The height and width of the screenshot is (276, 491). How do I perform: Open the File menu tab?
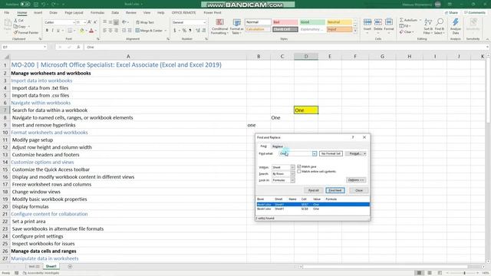click(7, 12)
